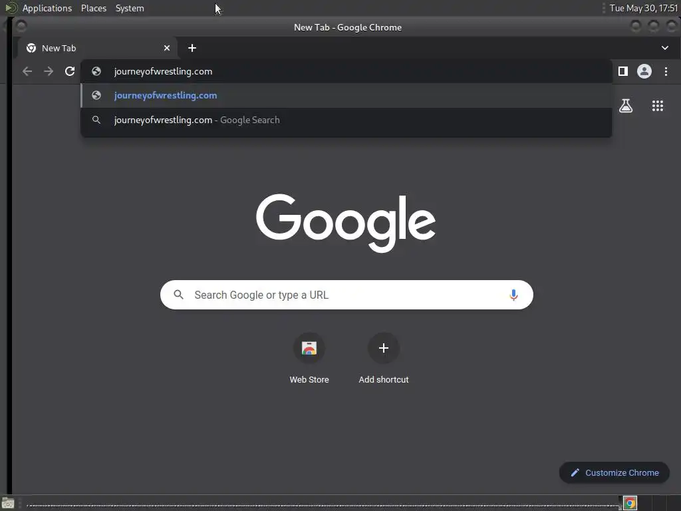681x511 pixels.
Task: Open the tab search dropdown chevron
Action: point(665,48)
